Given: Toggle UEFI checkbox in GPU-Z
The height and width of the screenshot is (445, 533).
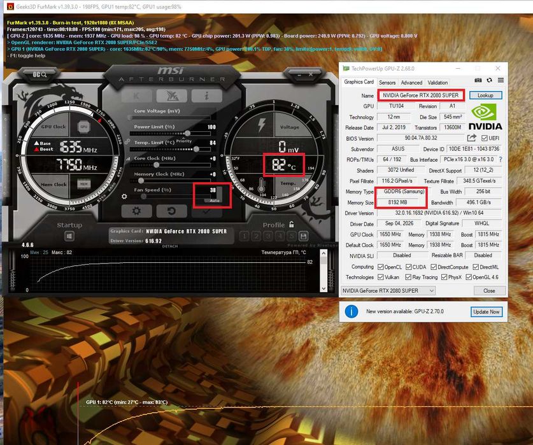Looking at the screenshot, I should (x=485, y=138).
